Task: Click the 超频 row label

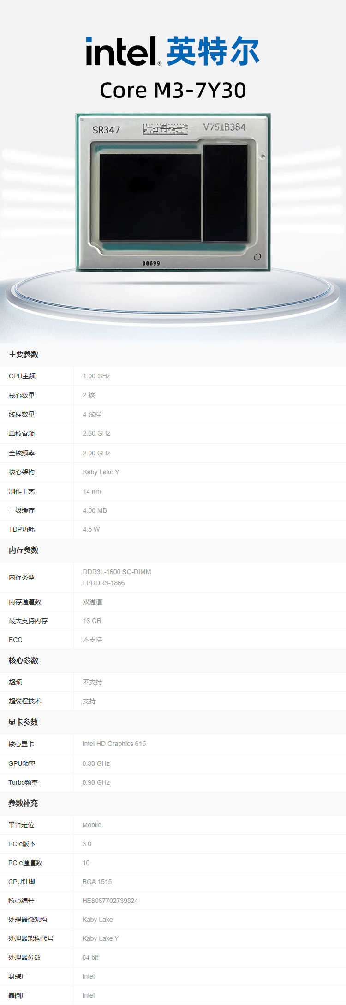Action: click(x=15, y=682)
